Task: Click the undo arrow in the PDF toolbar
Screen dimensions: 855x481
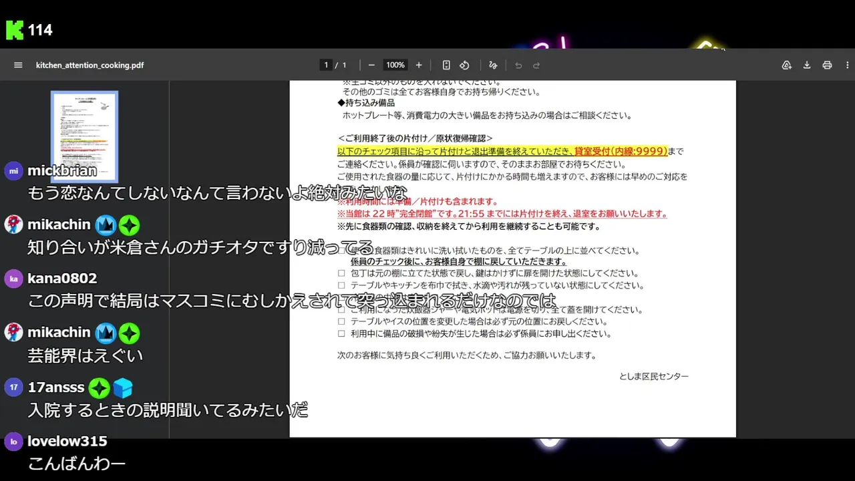Action: tap(518, 65)
